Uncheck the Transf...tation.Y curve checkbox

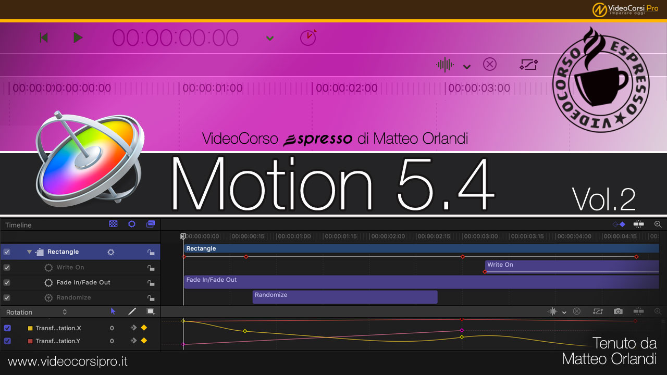(x=7, y=341)
